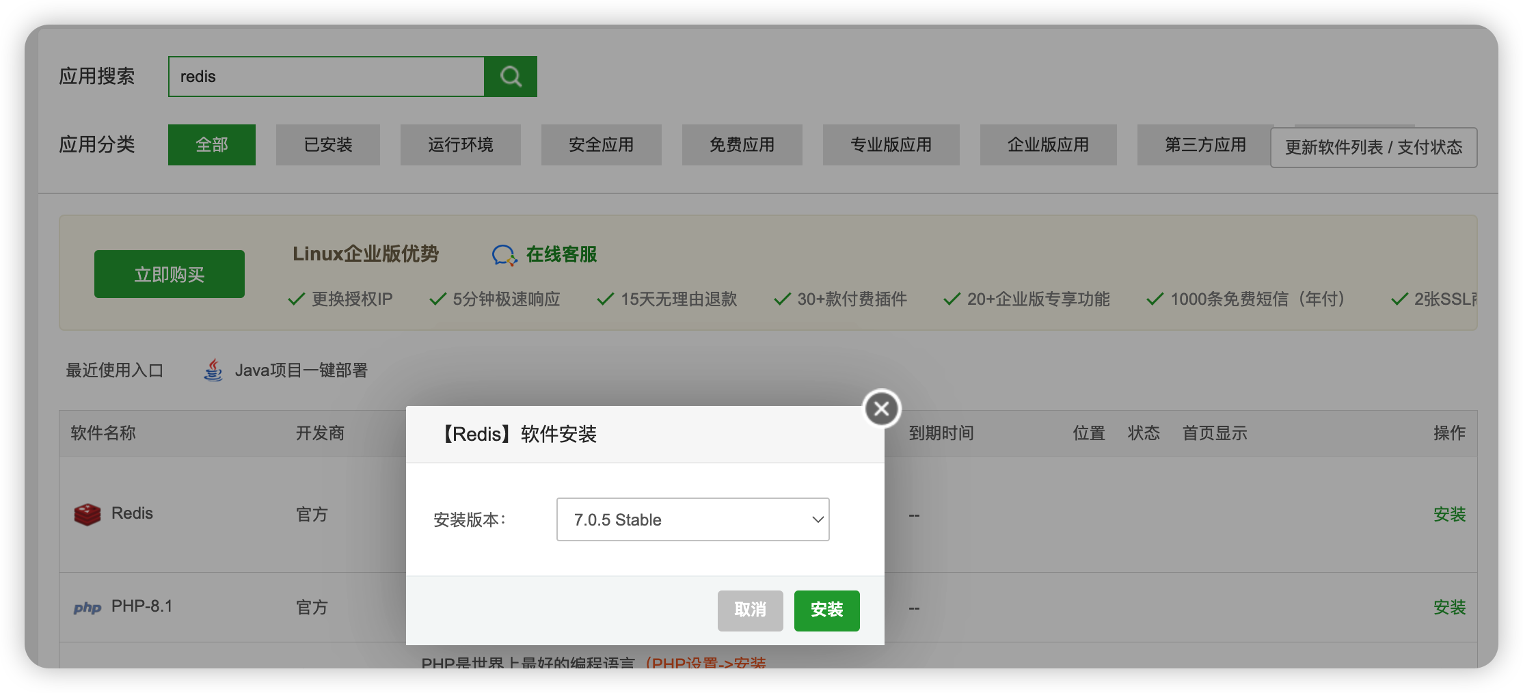Click the 软件名称 column header

[103, 433]
